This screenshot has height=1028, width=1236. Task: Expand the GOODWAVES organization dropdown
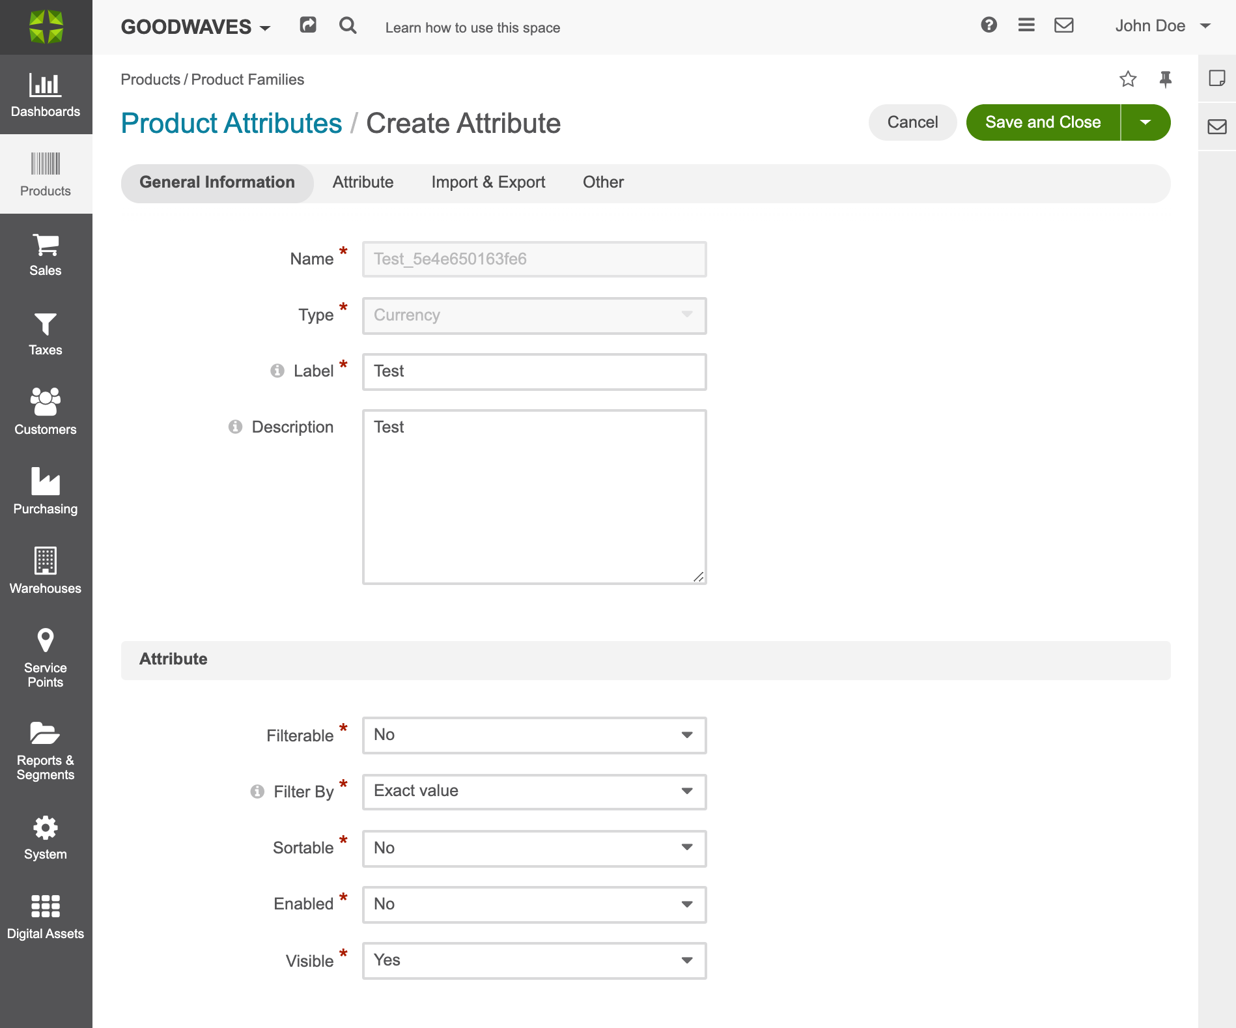(195, 27)
